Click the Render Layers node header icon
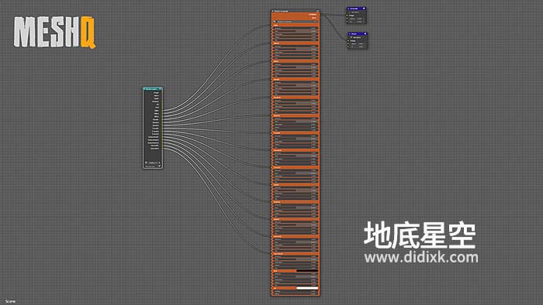Image resolution: width=543 pixels, height=305 pixels. click(x=161, y=89)
